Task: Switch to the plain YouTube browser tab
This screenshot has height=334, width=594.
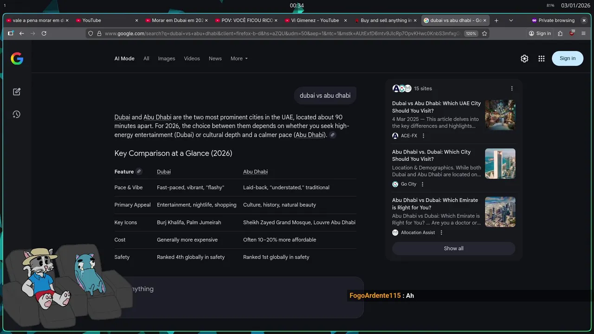Action: [x=107, y=20]
